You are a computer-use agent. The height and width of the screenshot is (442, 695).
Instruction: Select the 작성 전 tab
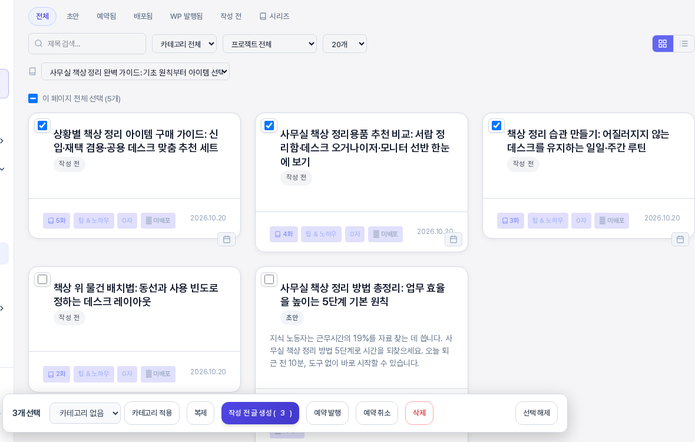(231, 17)
